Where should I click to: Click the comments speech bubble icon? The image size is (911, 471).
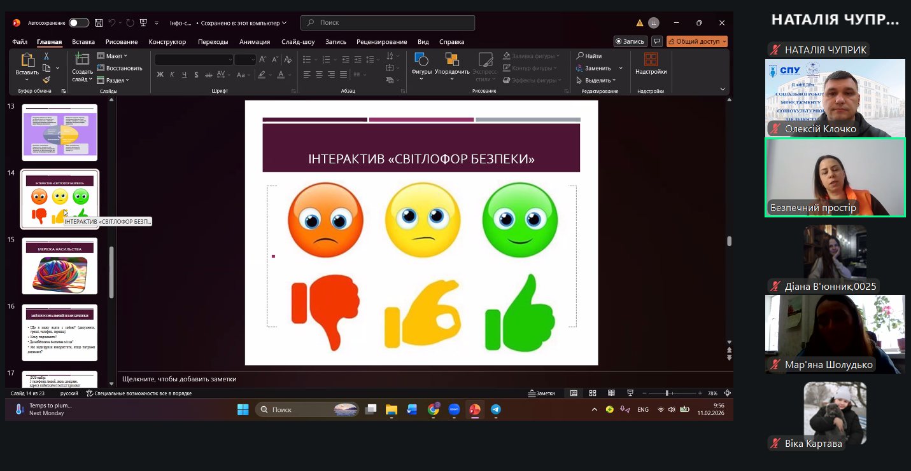pos(657,41)
